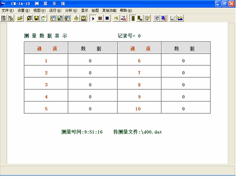Click the red triangle drawing icon

coord(124,18)
